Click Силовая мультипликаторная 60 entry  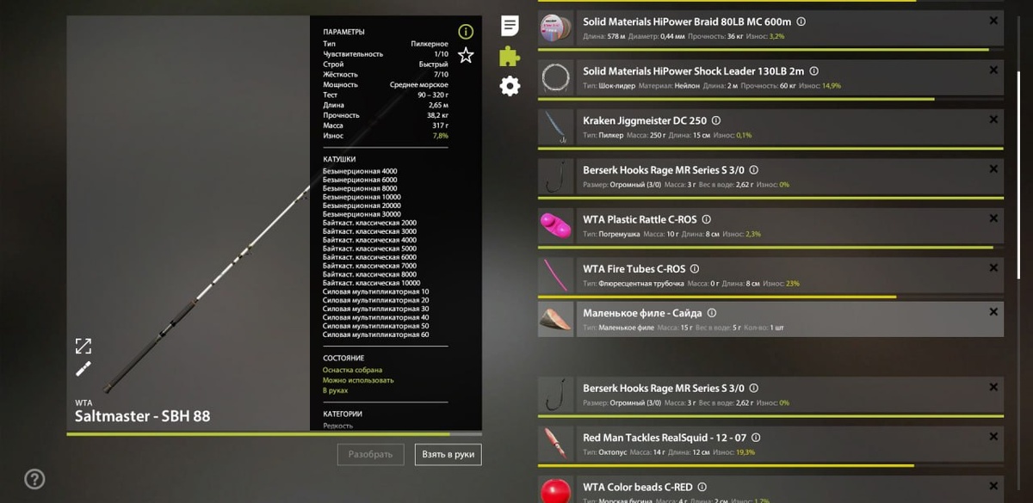click(x=376, y=334)
